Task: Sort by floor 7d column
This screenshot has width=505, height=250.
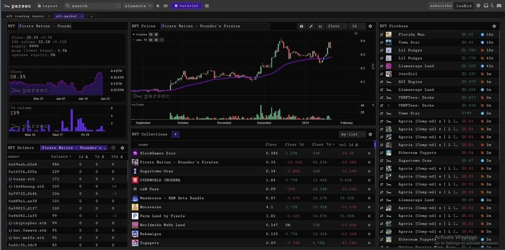Action: tap(323, 144)
